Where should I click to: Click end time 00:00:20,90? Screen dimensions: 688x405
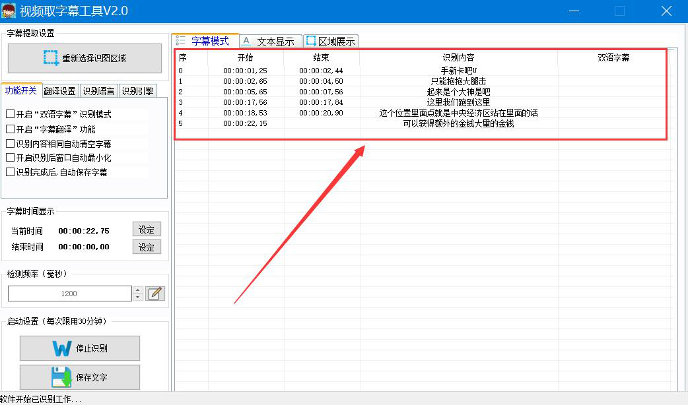pyautogui.click(x=321, y=113)
